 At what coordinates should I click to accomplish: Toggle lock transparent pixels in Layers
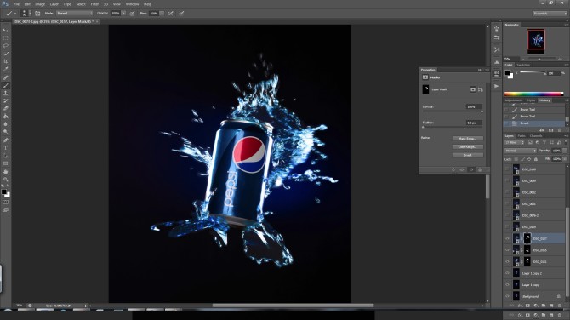516,159
